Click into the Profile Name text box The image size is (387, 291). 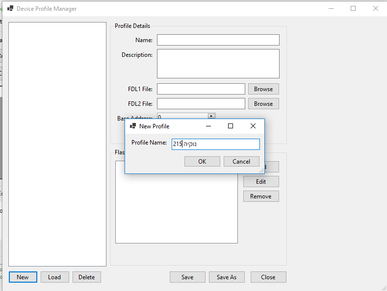[215, 144]
